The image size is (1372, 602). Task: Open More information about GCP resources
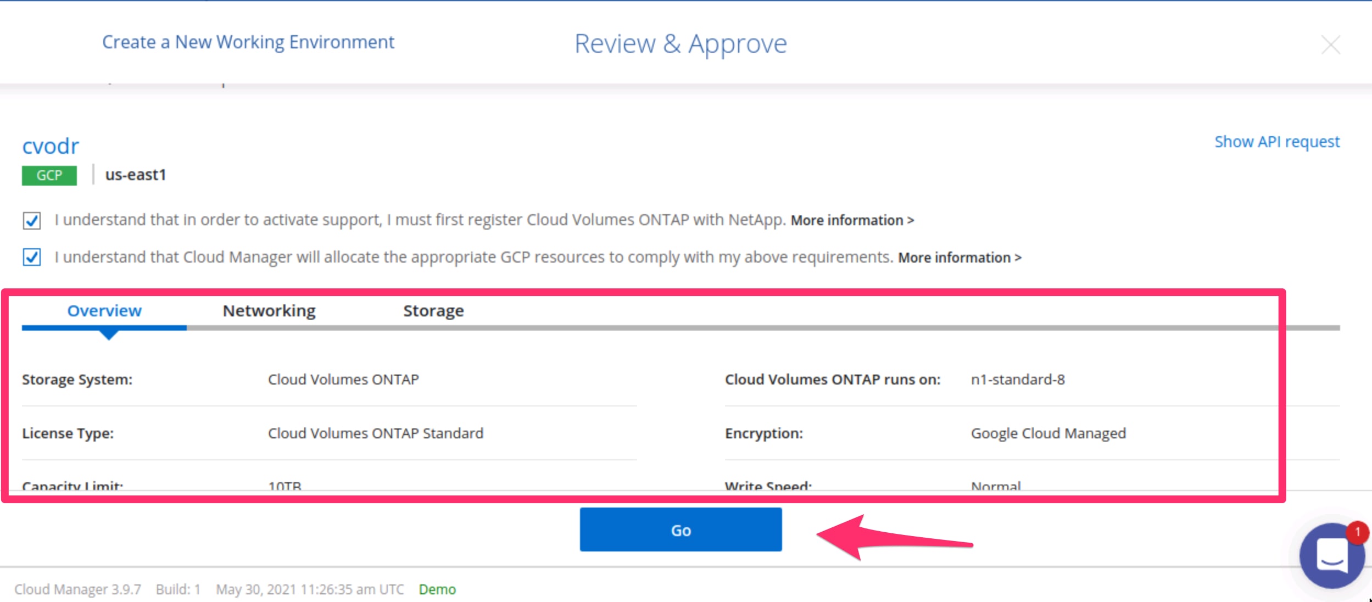click(x=960, y=258)
